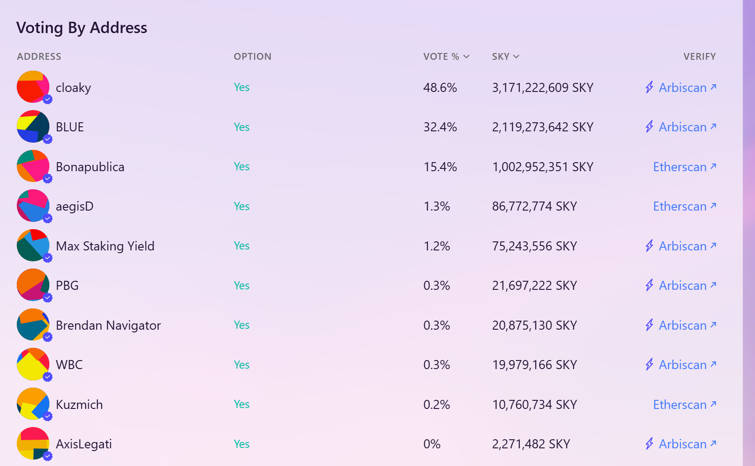Screen dimensions: 755x466
Task: Sort by the VOTE % column chevron
Action: [466, 57]
